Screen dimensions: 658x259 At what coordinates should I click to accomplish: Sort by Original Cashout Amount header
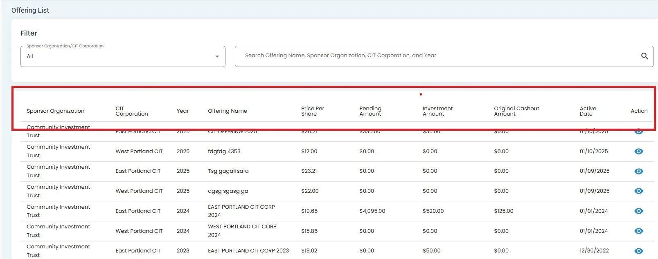pos(516,111)
